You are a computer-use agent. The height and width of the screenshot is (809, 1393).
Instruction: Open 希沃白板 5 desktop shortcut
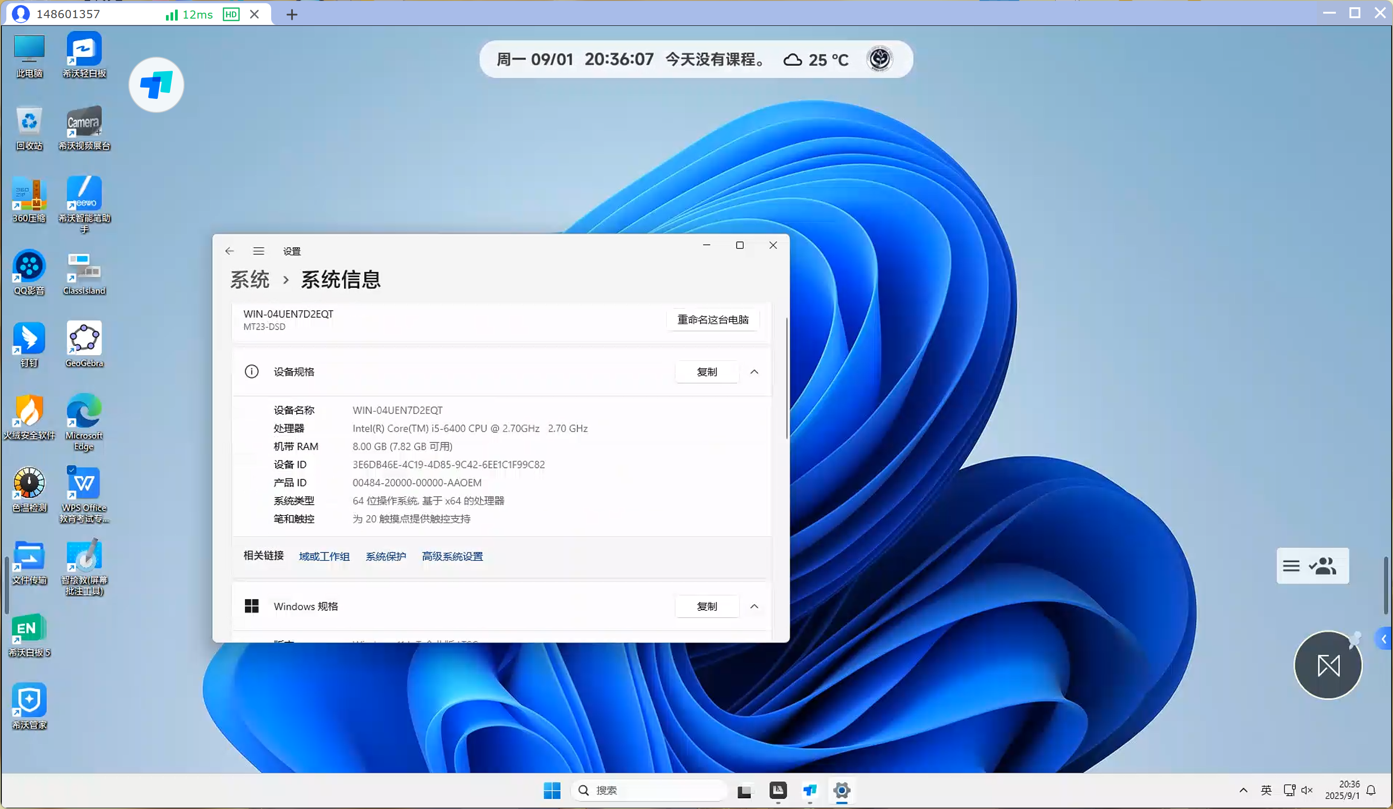29,635
